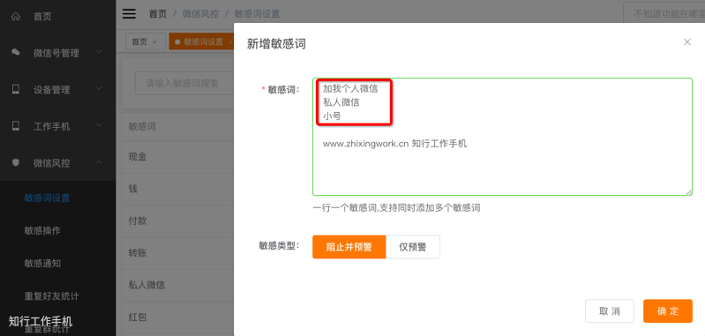Screen dimensions: 705x336
Task: Click the 敏感词 column header
Action: pos(177,127)
